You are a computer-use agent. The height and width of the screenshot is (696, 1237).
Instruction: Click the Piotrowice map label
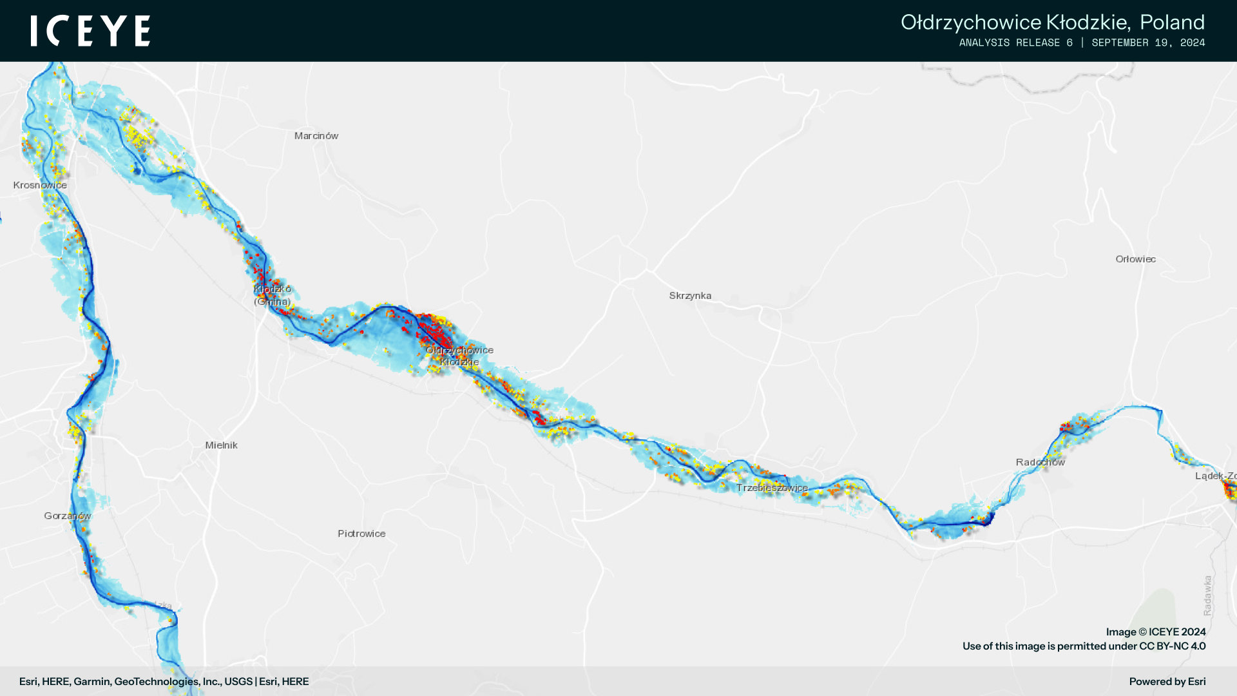pyautogui.click(x=361, y=534)
